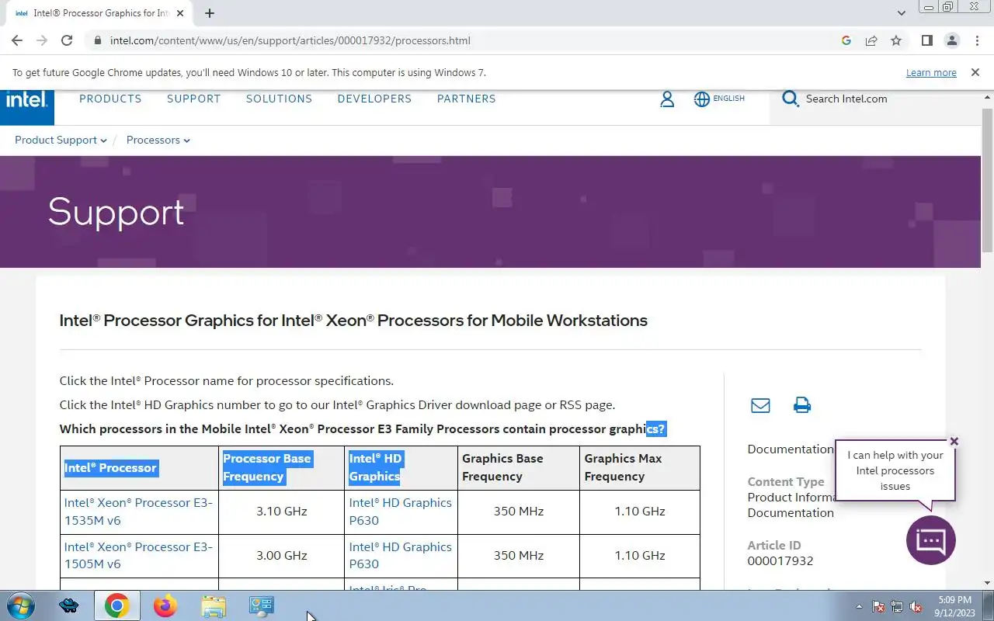Open HD Graphics P630 link for E3-1535M
The height and width of the screenshot is (621, 994).
point(400,512)
